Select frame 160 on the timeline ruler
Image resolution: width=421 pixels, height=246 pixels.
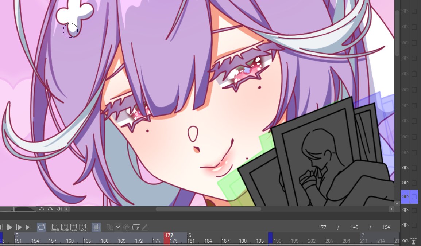70,241
